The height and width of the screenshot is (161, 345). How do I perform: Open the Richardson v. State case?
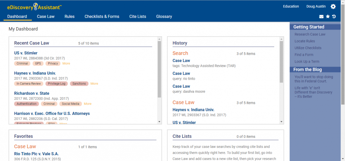(32, 93)
